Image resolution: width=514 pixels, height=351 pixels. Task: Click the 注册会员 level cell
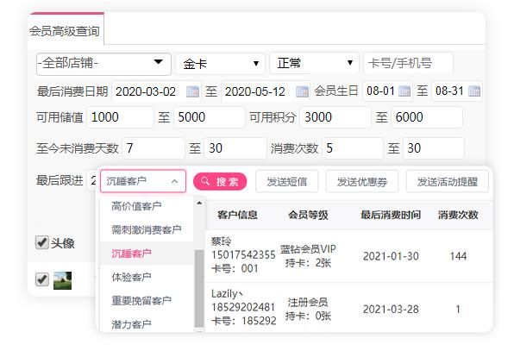point(308,302)
